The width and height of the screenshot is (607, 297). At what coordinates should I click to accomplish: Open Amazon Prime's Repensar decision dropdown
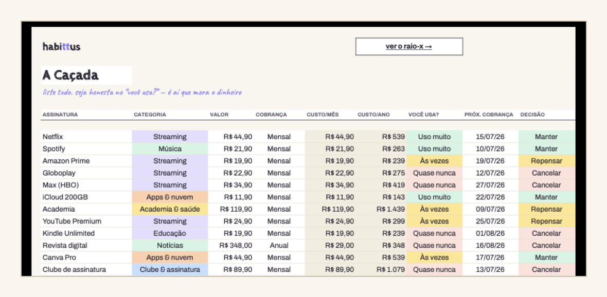click(547, 160)
